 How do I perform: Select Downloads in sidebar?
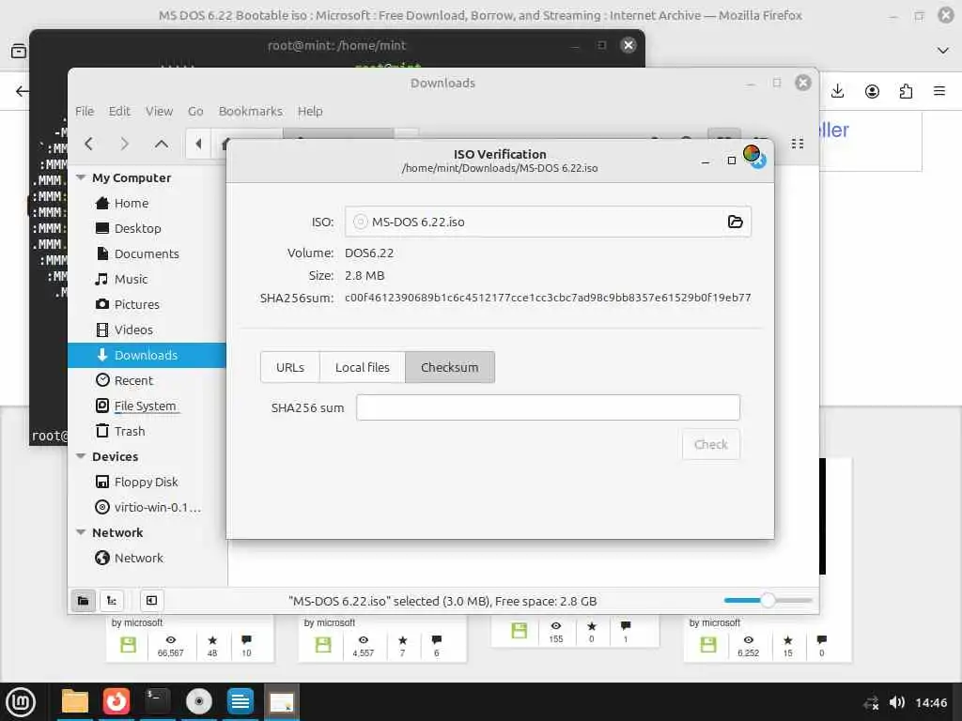tap(147, 355)
